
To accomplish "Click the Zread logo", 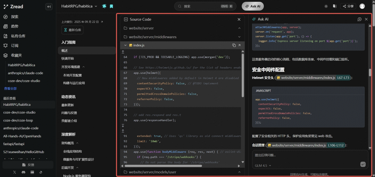I will pos(14,7).
